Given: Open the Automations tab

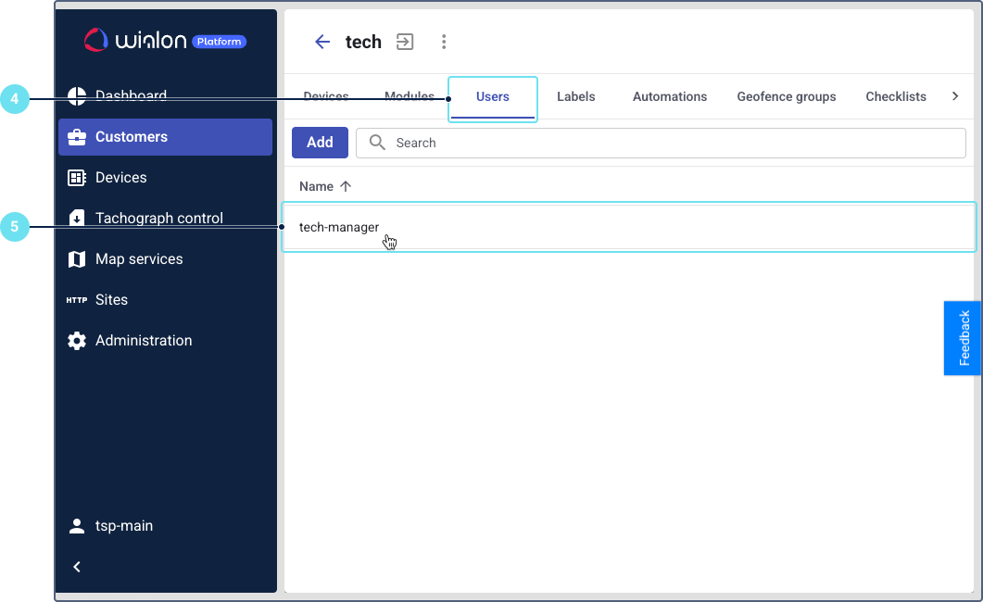Looking at the screenshot, I should [x=669, y=96].
